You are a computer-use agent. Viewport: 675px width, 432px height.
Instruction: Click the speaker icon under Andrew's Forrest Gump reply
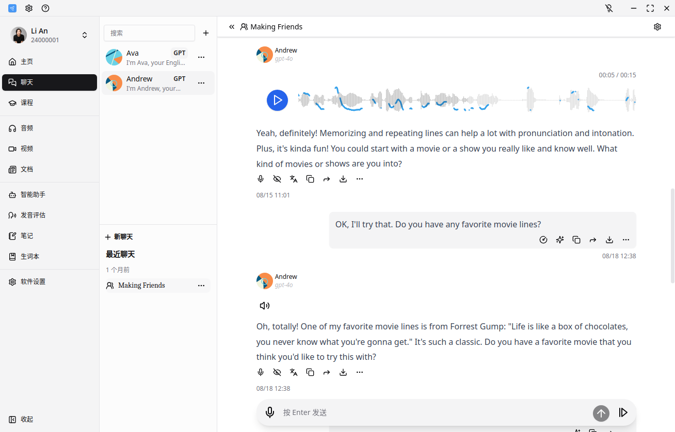pyautogui.click(x=265, y=306)
